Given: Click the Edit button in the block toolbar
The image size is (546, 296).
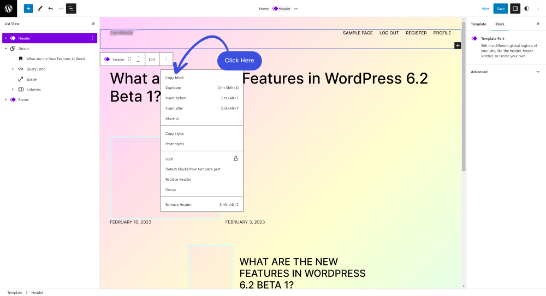Looking at the screenshot, I should 152,59.
